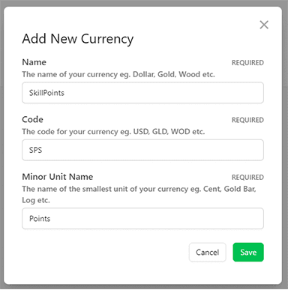Image resolution: width=288 pixels, height=290 pixels.
Task: Click the "Code" field label
Action: point(32,119)
